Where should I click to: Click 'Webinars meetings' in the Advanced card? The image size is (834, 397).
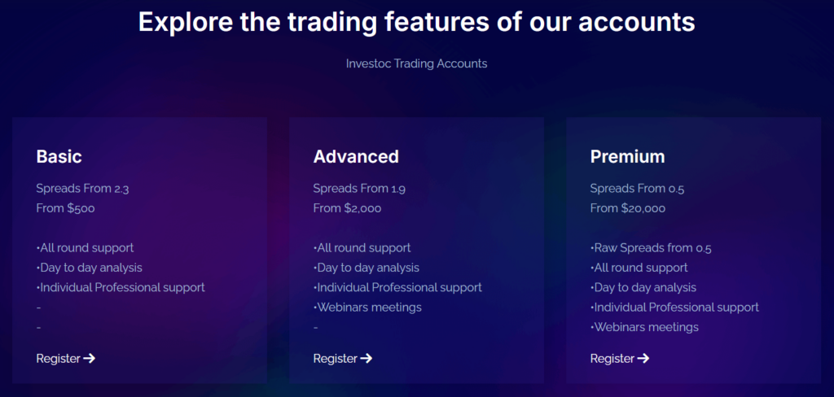[368, 308]
